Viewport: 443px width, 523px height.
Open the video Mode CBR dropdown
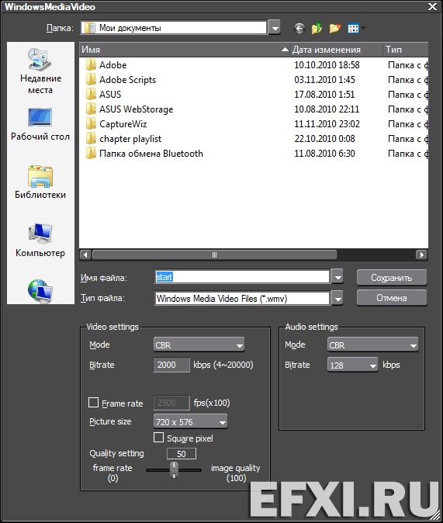click(x=199, y=345)
